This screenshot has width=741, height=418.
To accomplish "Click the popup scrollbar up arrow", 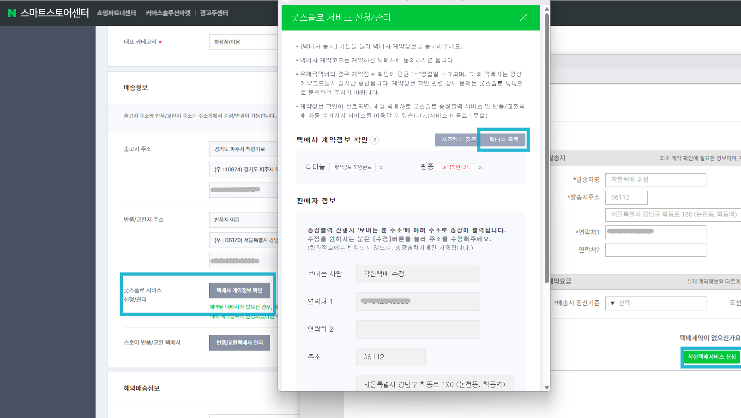I will coord(547,9).
